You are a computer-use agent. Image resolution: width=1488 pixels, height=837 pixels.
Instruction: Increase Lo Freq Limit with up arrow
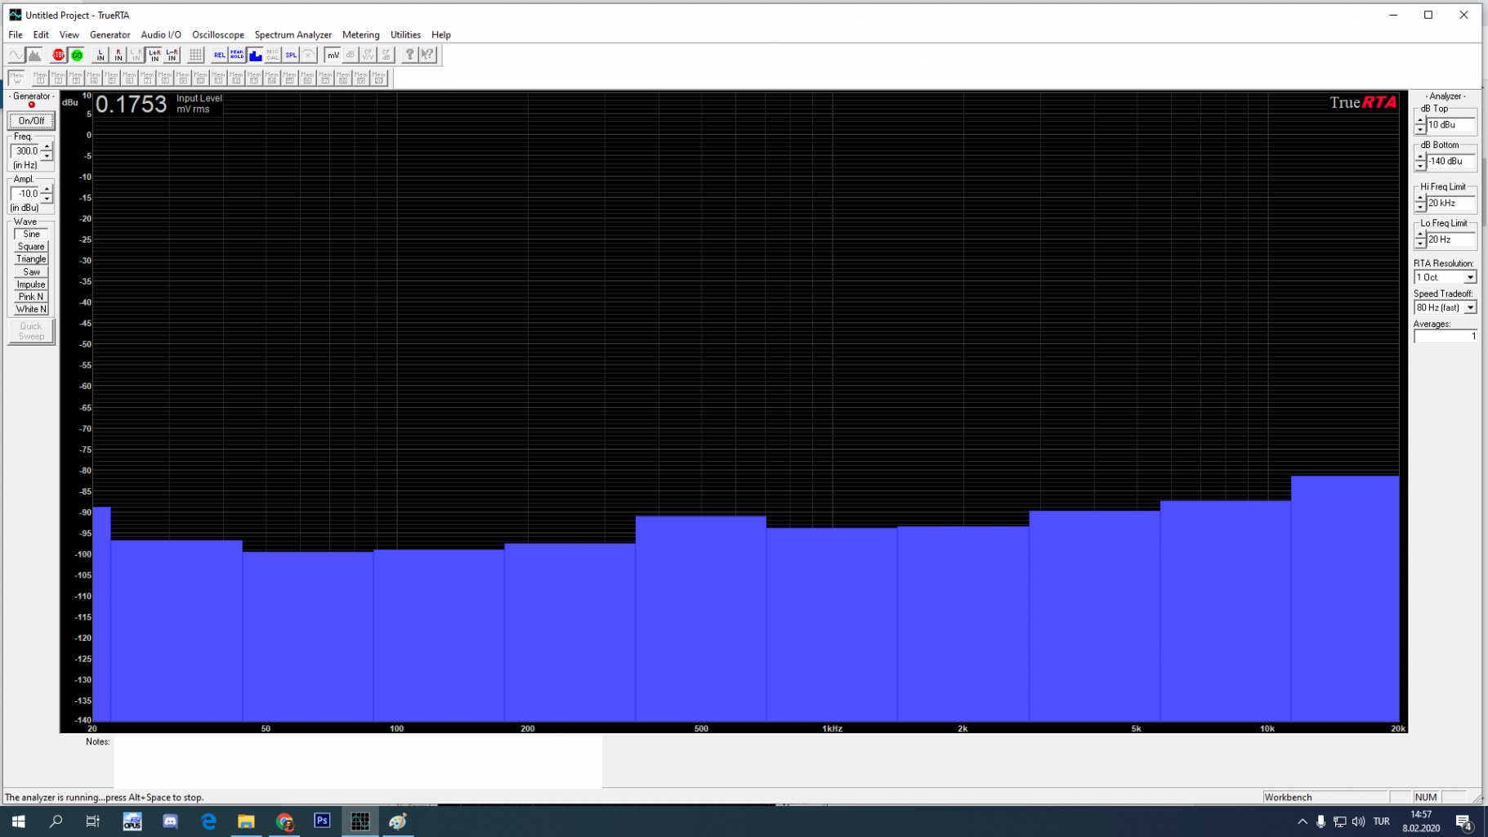click(1420, 235)
